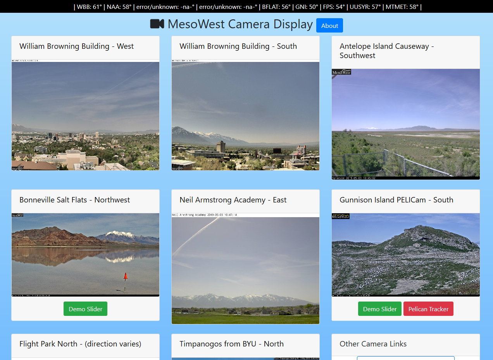The height and width of the screenshot is (360, 493).
Task: Open the Bonneville Salt Flats camera image
Action: coord(85,255)
